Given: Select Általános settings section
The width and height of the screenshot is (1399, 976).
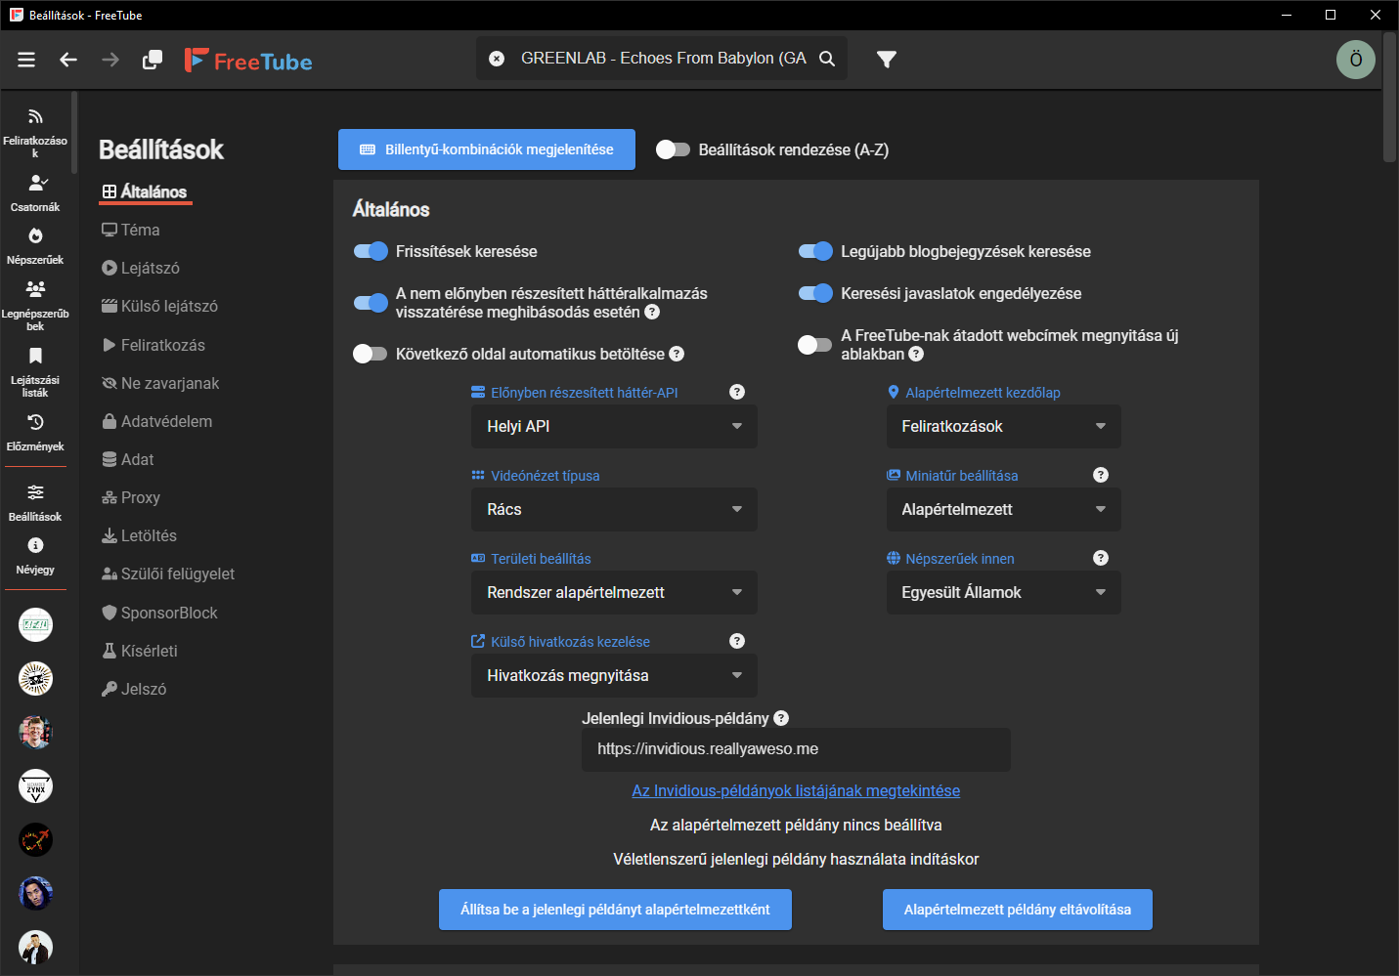Looking at the screenshot, I should pyautogui.click(x=145, y=191).
